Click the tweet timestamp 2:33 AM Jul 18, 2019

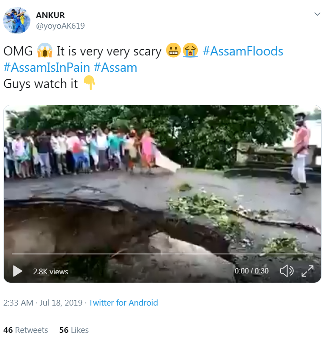tap(43, 303)
